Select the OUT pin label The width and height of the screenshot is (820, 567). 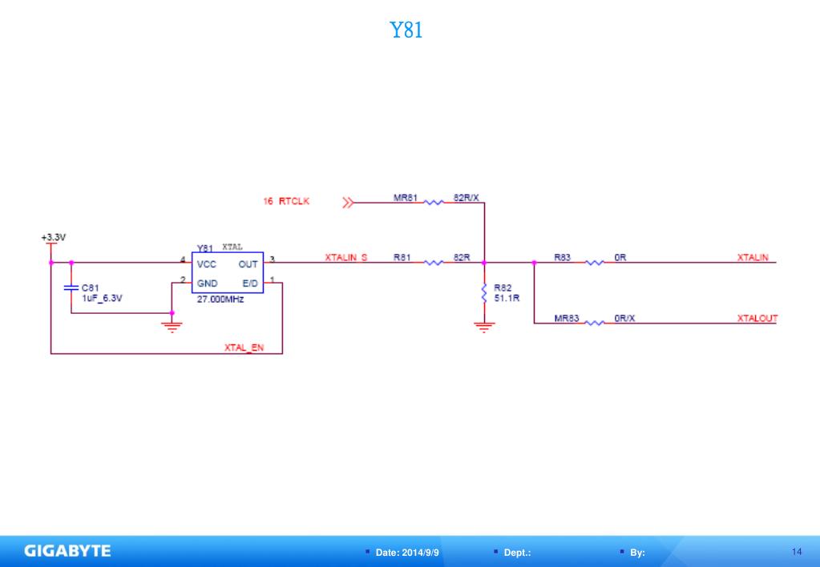coord(248,264)
